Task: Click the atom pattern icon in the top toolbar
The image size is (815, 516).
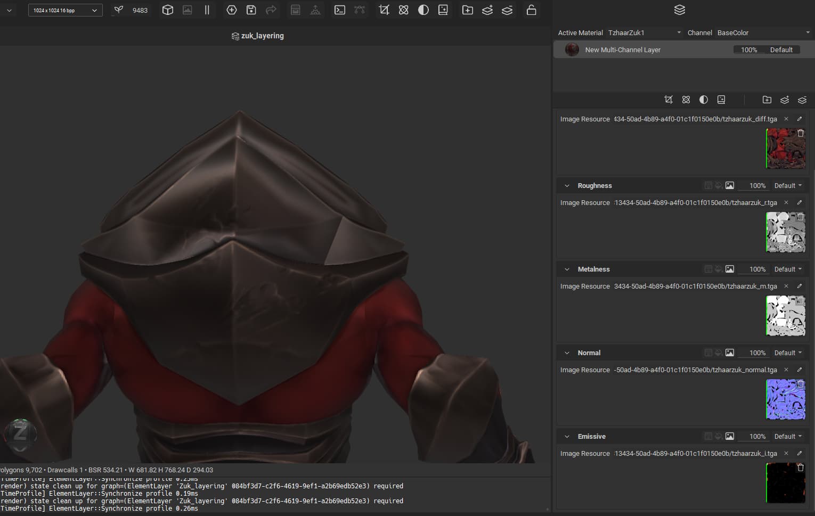Action: tap(404, 10)
